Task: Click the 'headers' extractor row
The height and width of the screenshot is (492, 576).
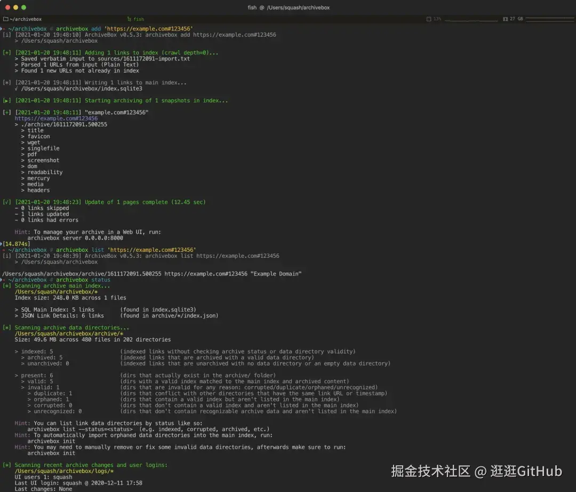Action: tap(35, 191)
